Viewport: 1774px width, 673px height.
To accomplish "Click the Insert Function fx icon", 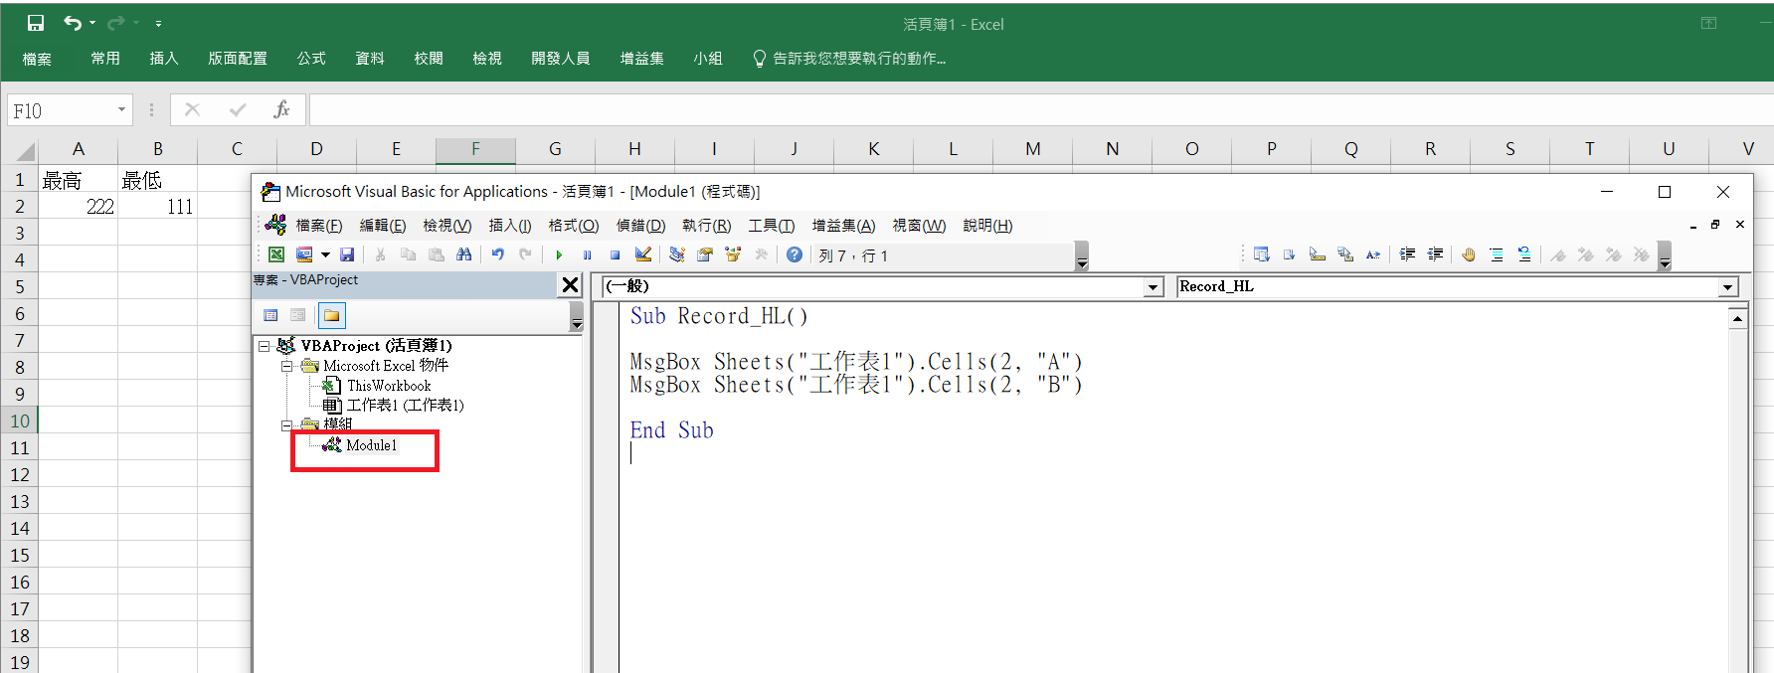I will point(281,110).
